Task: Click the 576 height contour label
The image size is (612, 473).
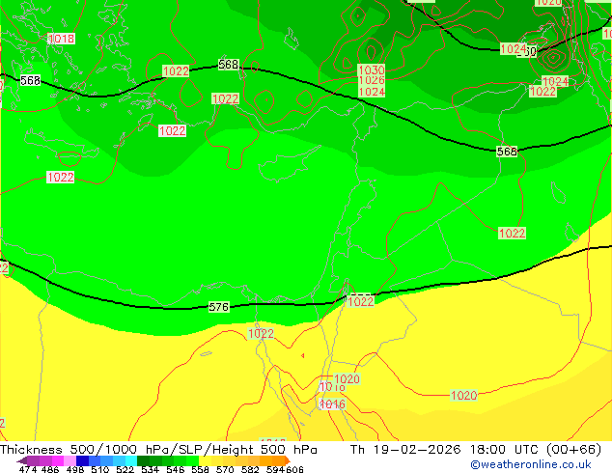Action: coord(218,307)
